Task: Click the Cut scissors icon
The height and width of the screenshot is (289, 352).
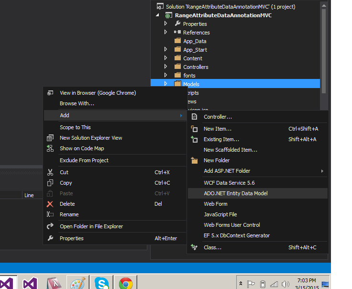Action: click(x=50, y=172)
